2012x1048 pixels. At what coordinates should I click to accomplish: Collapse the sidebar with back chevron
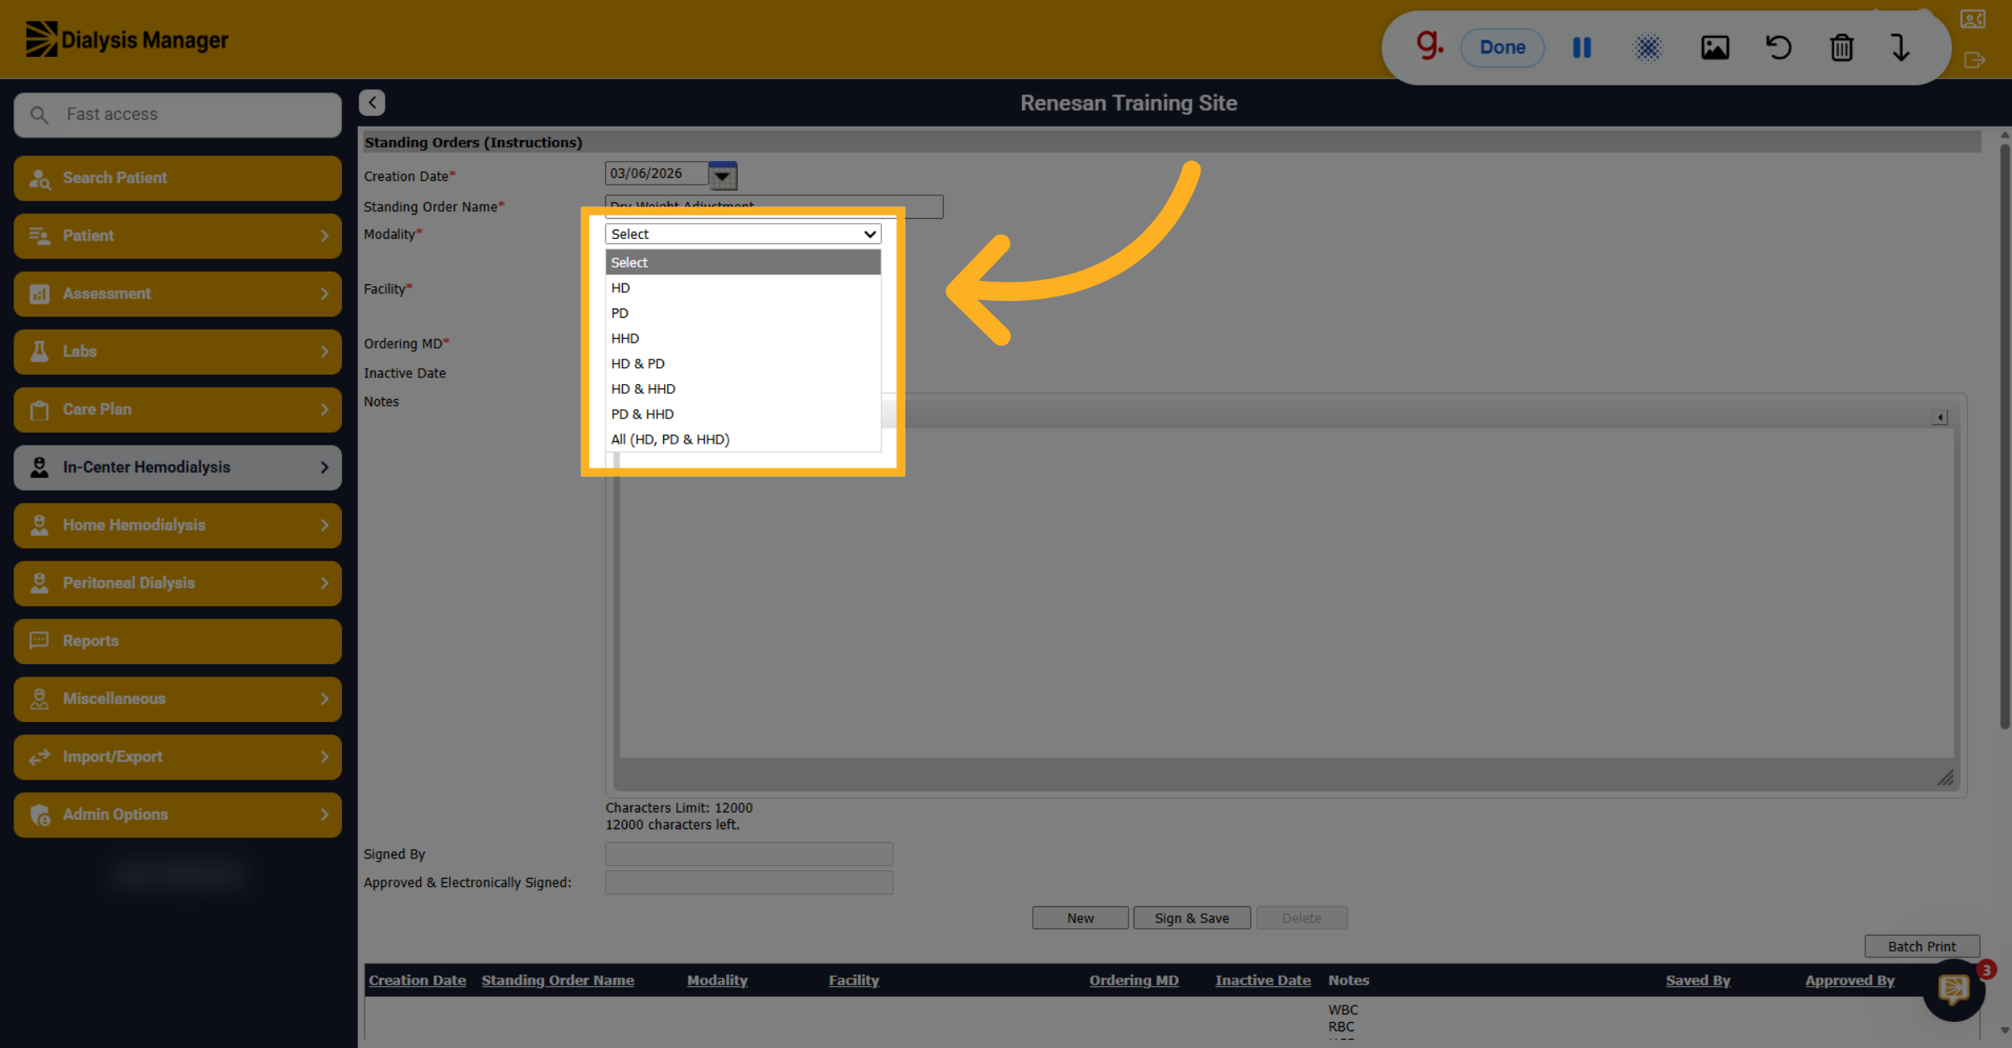click(372, 102)
